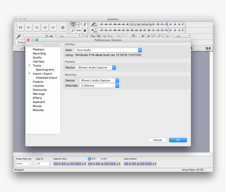Image resolution: width=226 pixels, height=192 pixels.
Task: Click the Stop transport button
Action: 37,27
